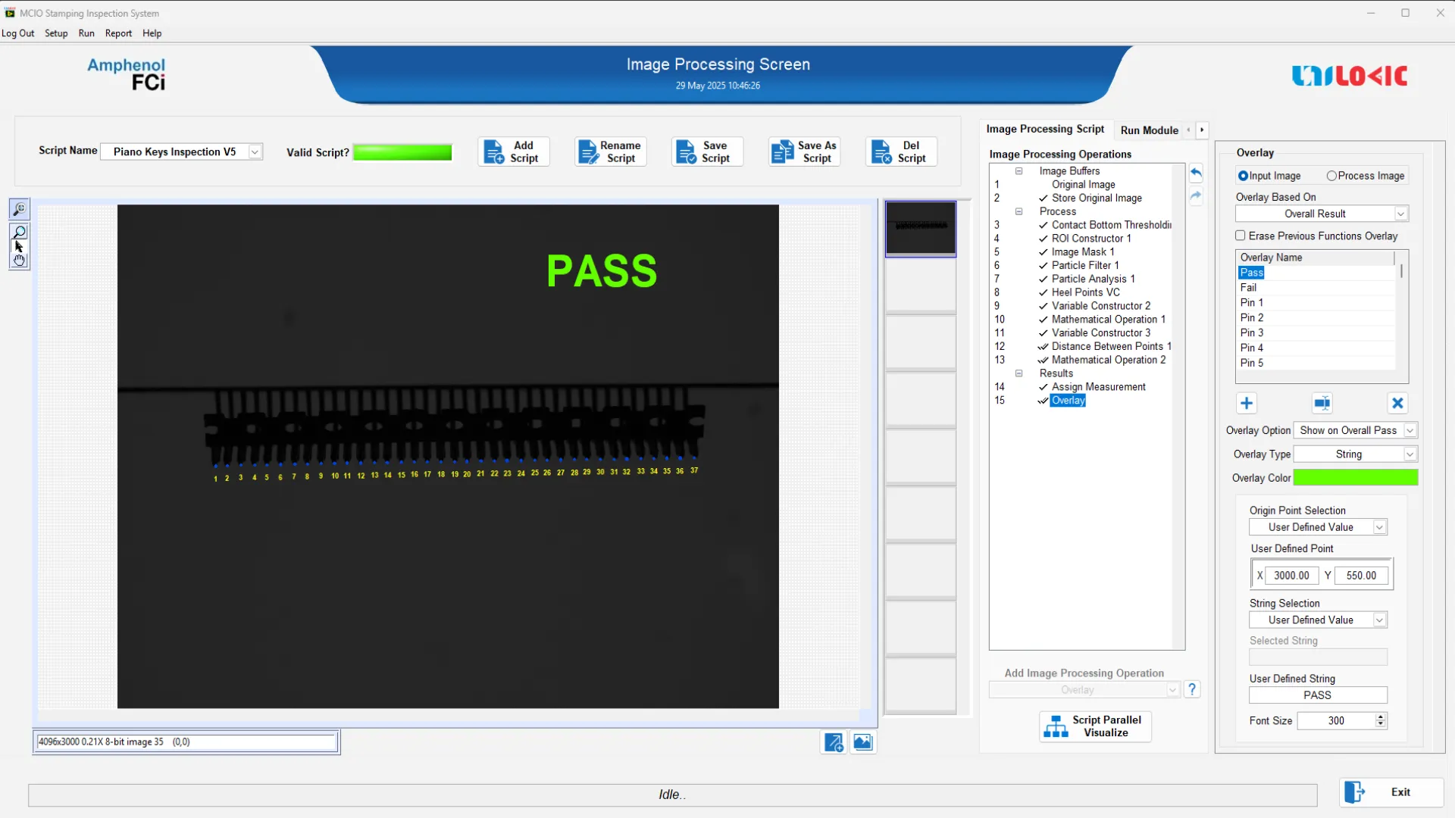Select the Process Image radio button

1331,176
